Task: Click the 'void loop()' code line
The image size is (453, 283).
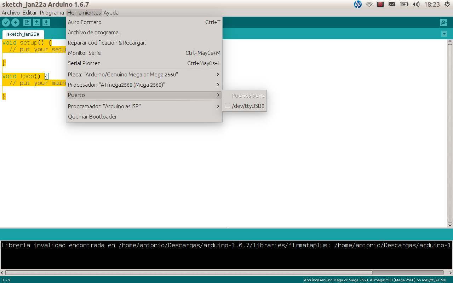Action: (25, 76)
